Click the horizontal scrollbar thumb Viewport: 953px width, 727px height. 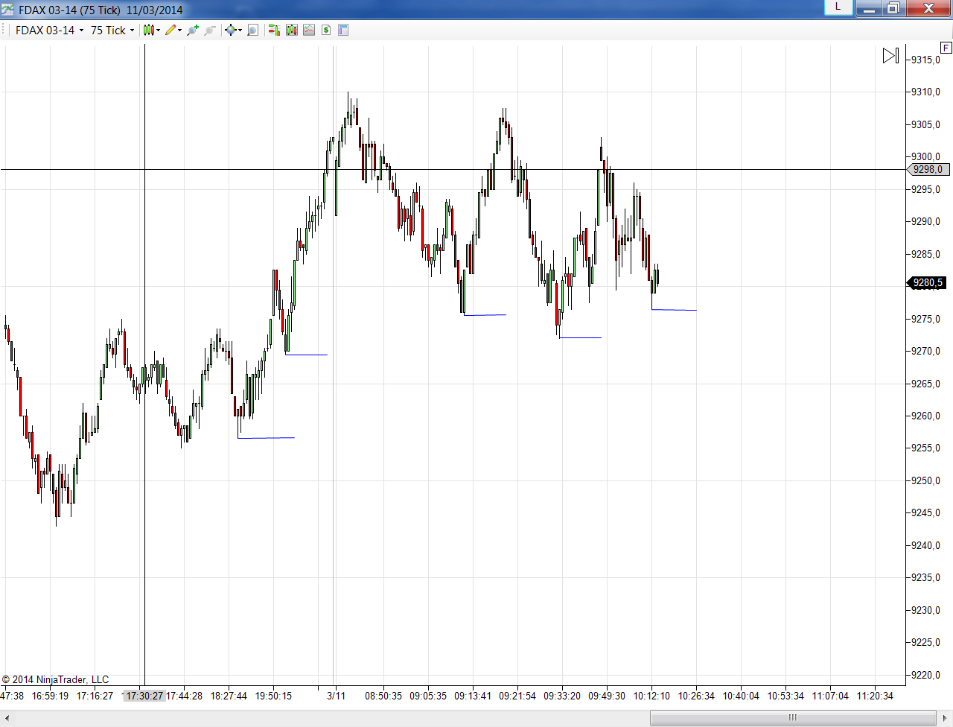click(793, 718)
